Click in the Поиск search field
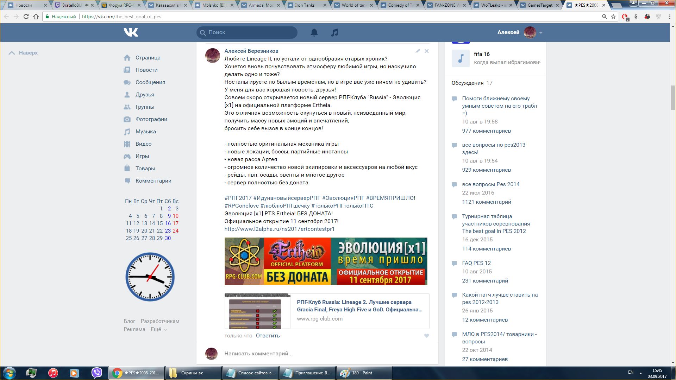This screenshot has width=676, height=380. click(x=247, y=32)
